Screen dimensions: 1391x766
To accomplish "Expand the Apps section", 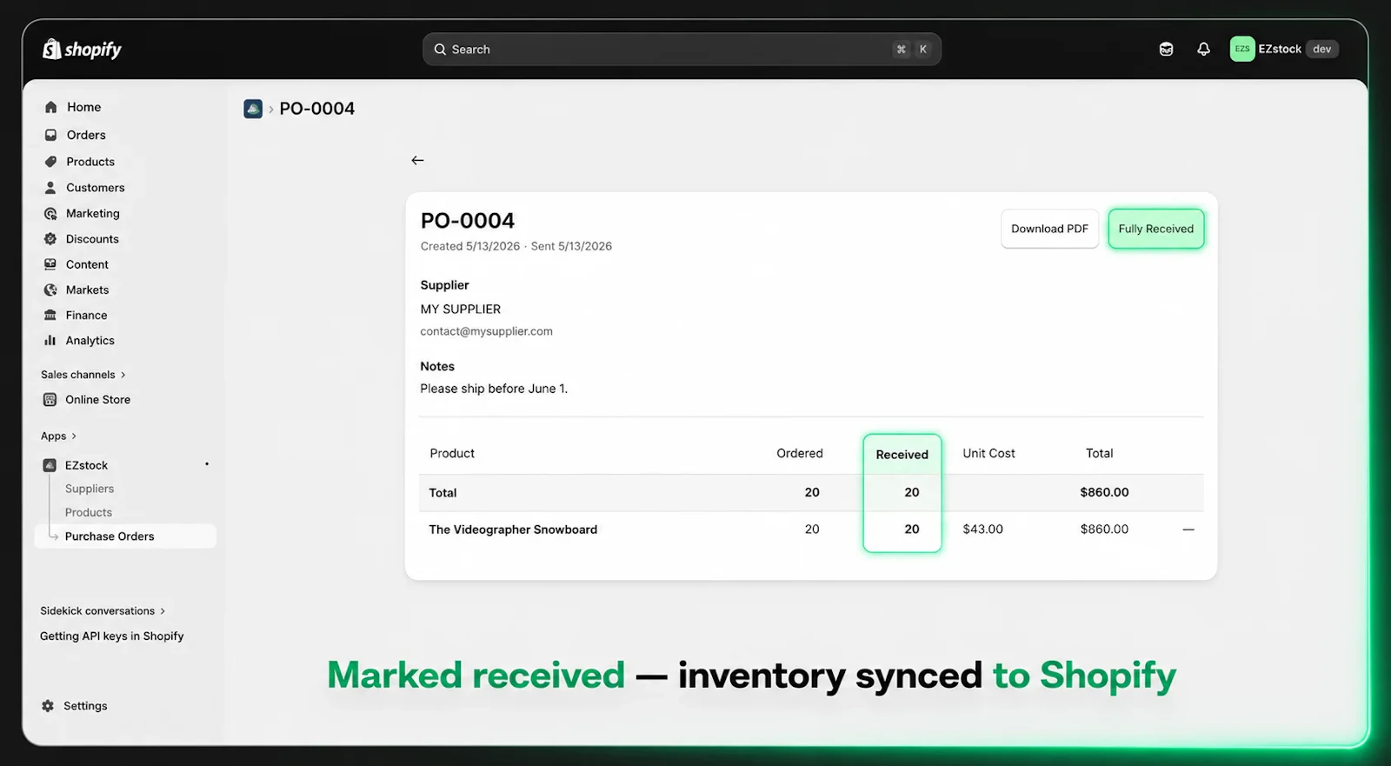I will tap(58, 436).
